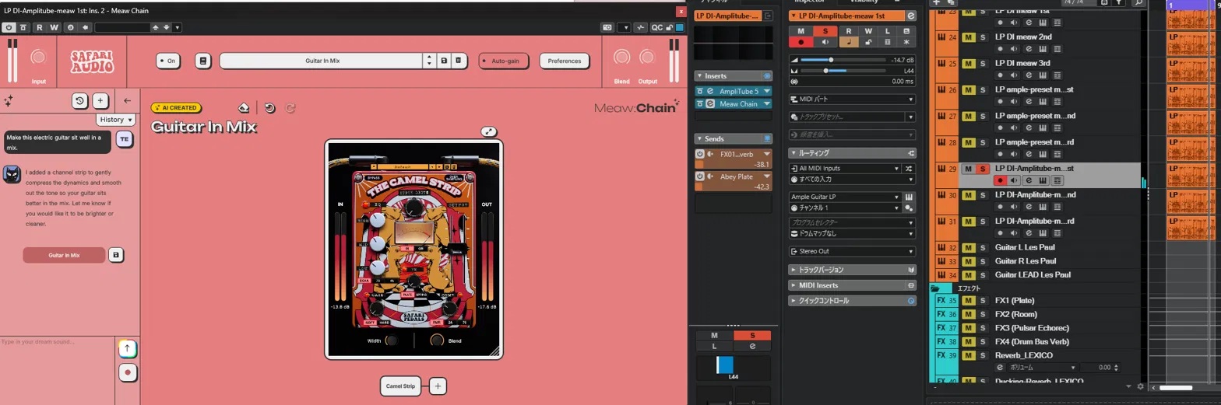
Task: Toggle Monitor speaker icon in the Inspector
Action: point(826,42)
